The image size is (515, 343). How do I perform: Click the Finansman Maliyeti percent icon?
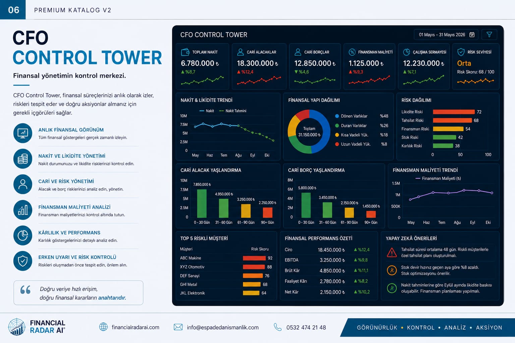coord(352,52)
